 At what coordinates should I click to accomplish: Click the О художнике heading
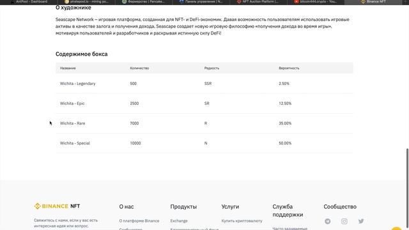click(x=73, y=8)
